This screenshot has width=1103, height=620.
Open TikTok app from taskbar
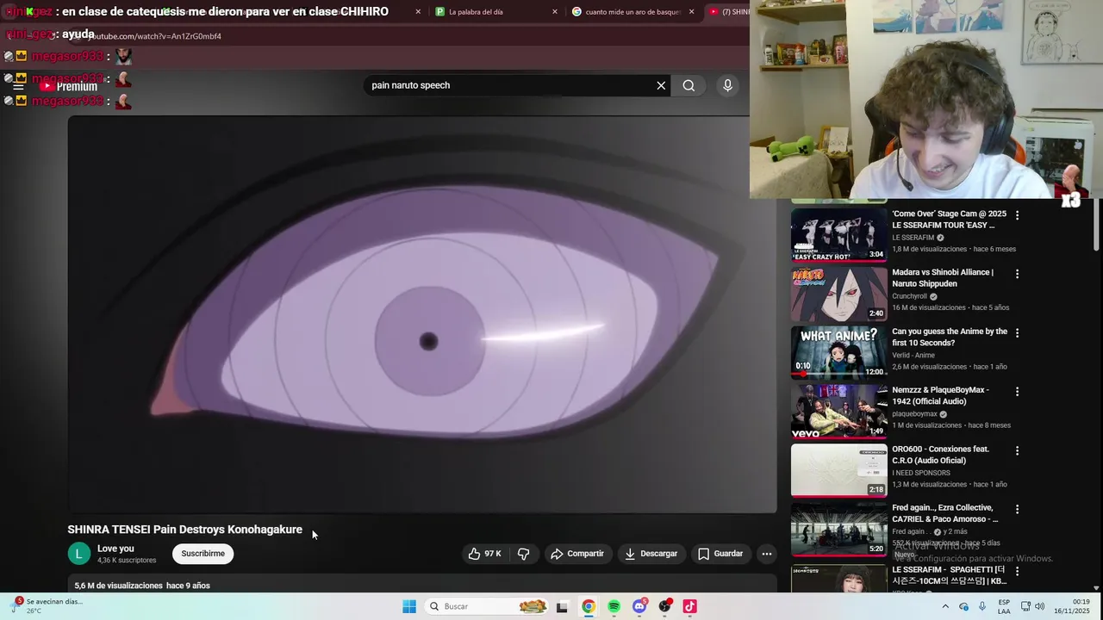(689, 606)
